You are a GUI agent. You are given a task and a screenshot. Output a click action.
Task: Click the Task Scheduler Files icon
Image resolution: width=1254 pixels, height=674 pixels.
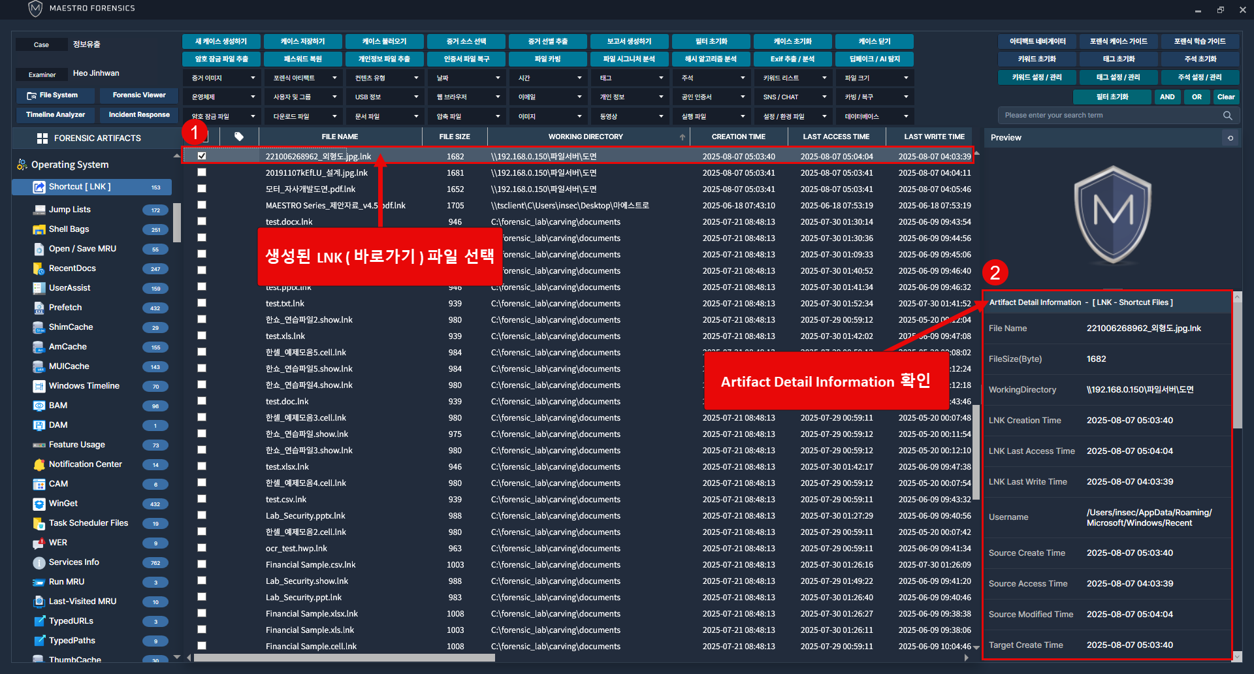point(39,523)
